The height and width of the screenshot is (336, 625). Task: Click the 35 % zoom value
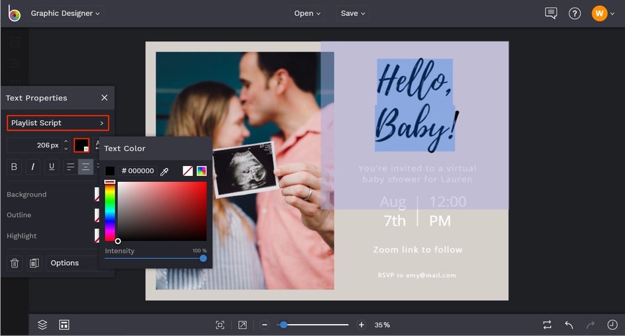point(382,325)
